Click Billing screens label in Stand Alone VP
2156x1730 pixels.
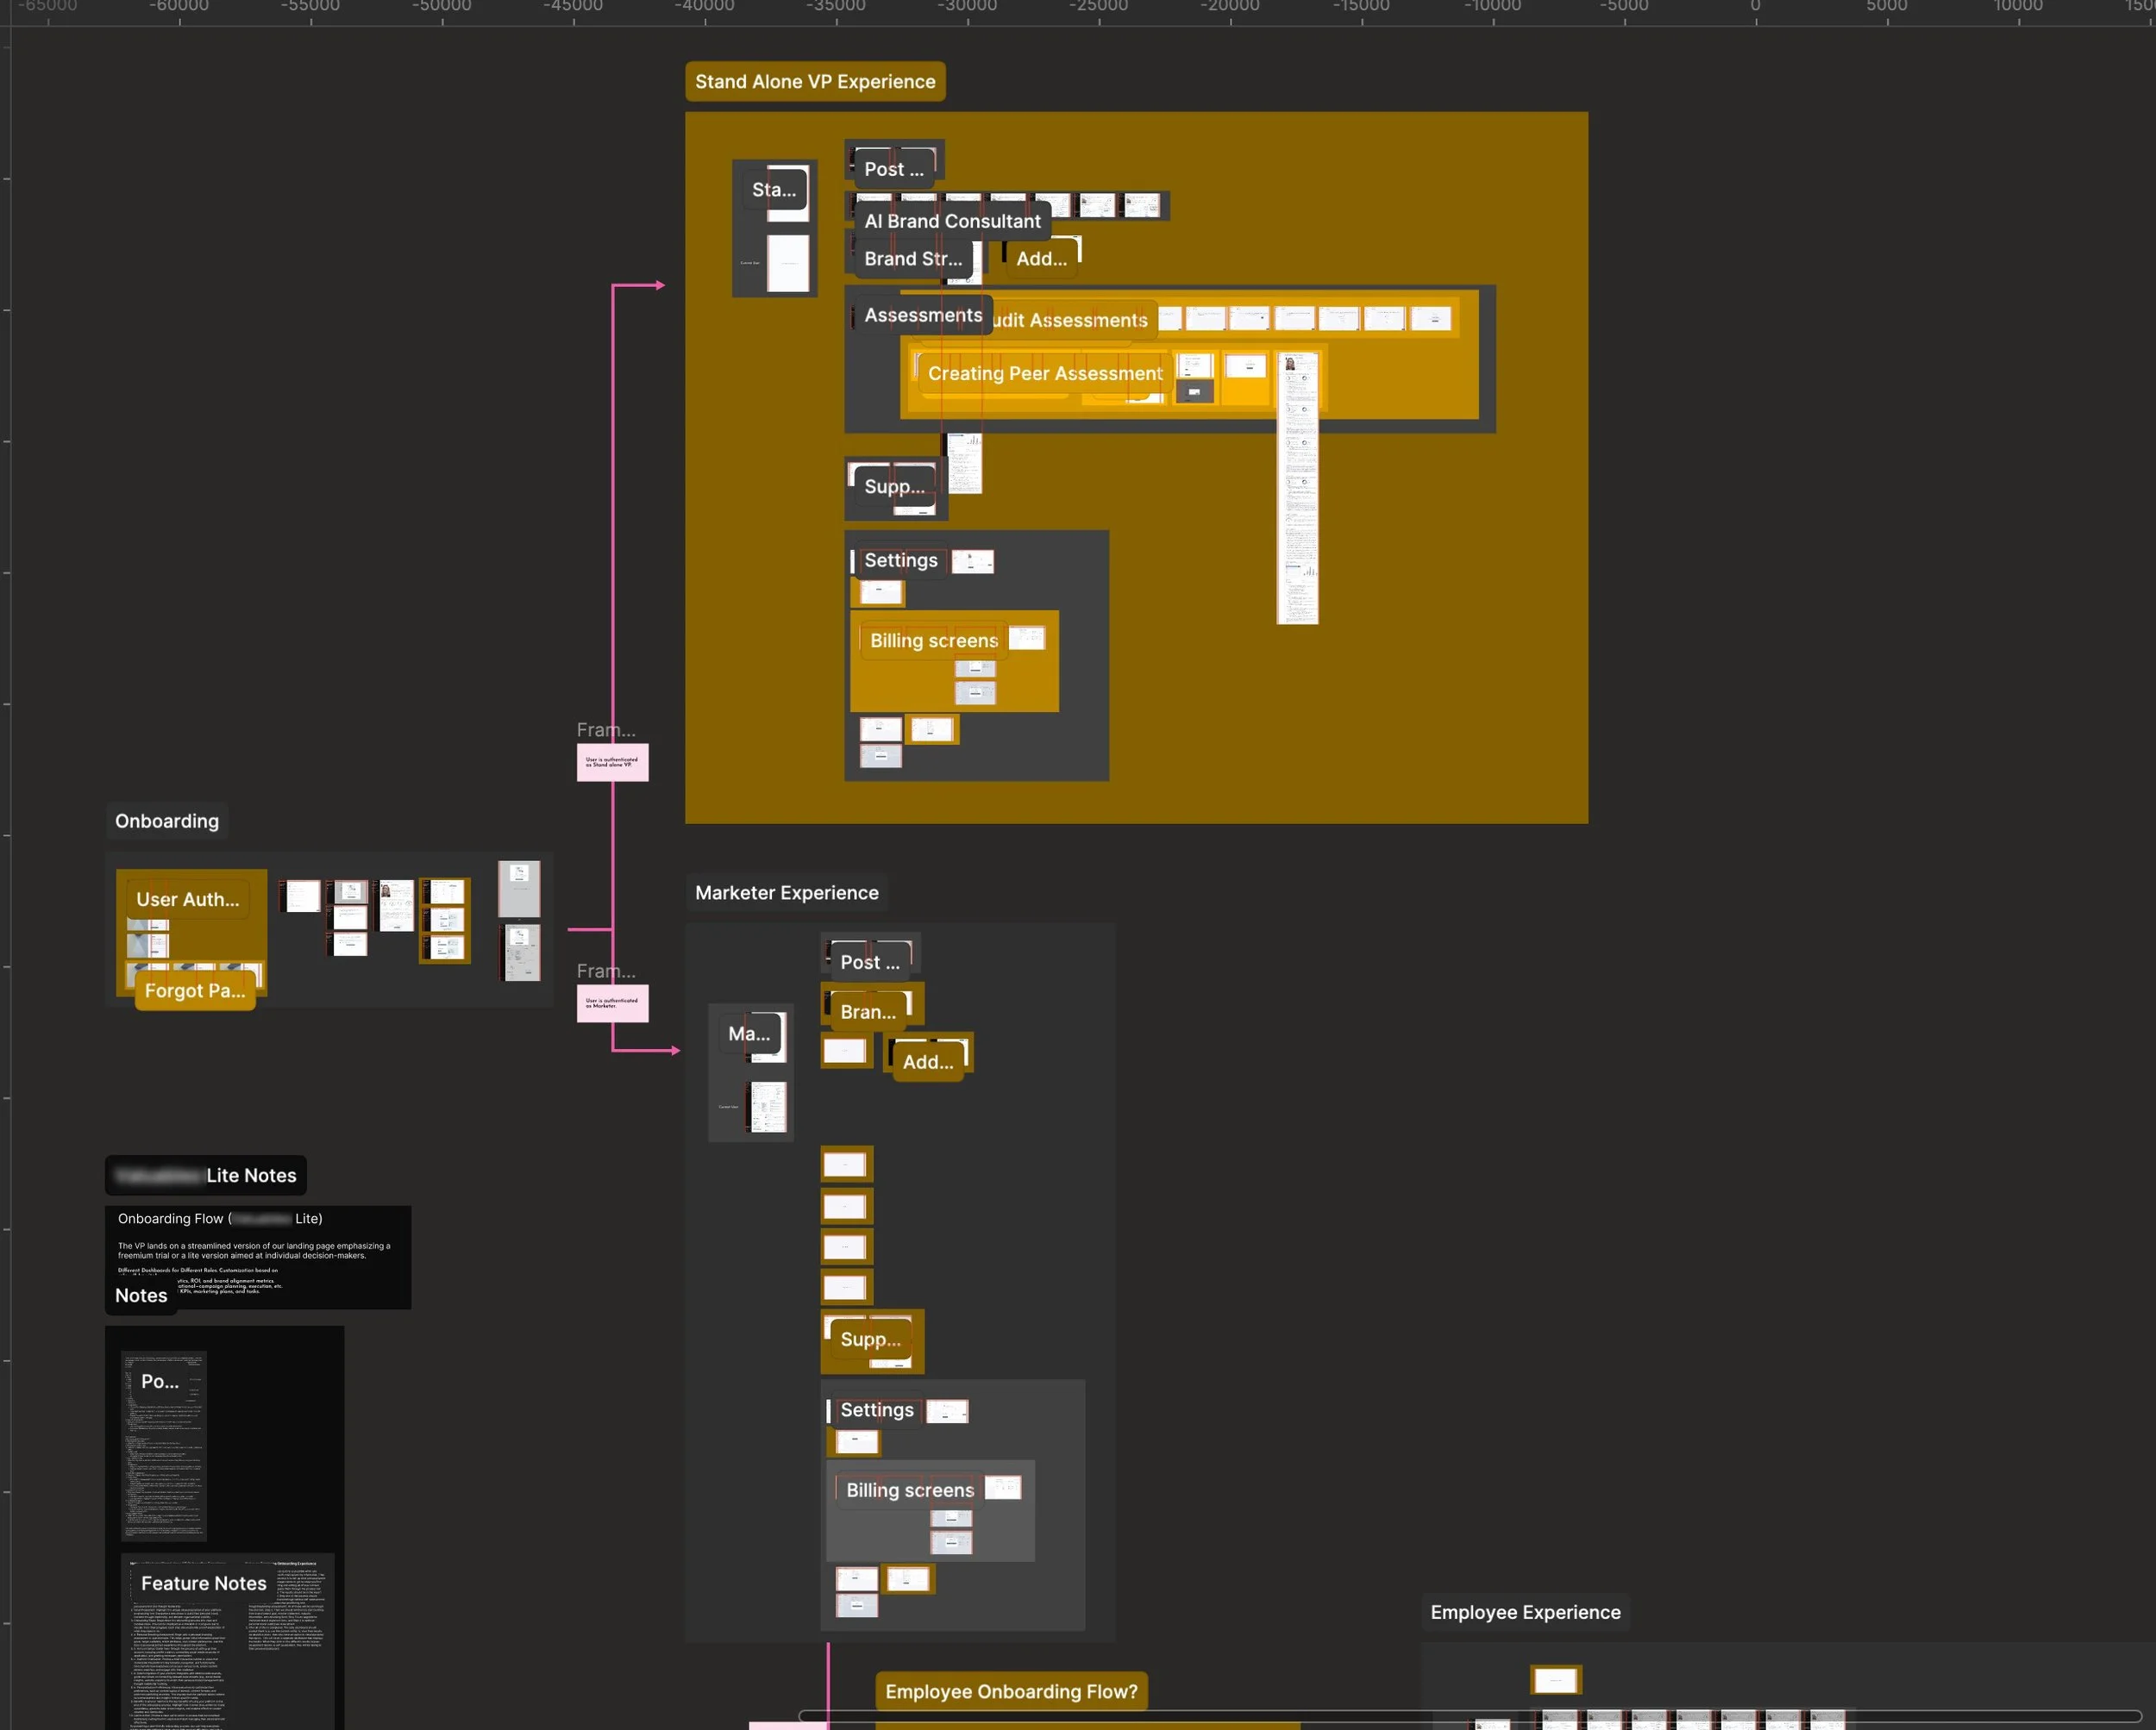933,640
